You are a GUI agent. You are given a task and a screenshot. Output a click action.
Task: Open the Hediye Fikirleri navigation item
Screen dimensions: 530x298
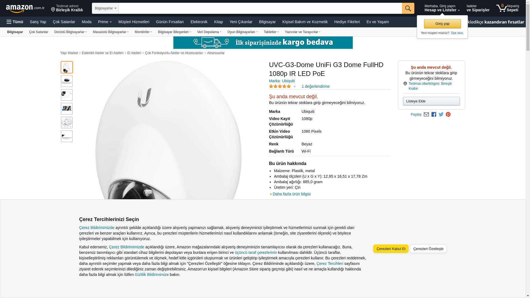[x=347, y=22]
